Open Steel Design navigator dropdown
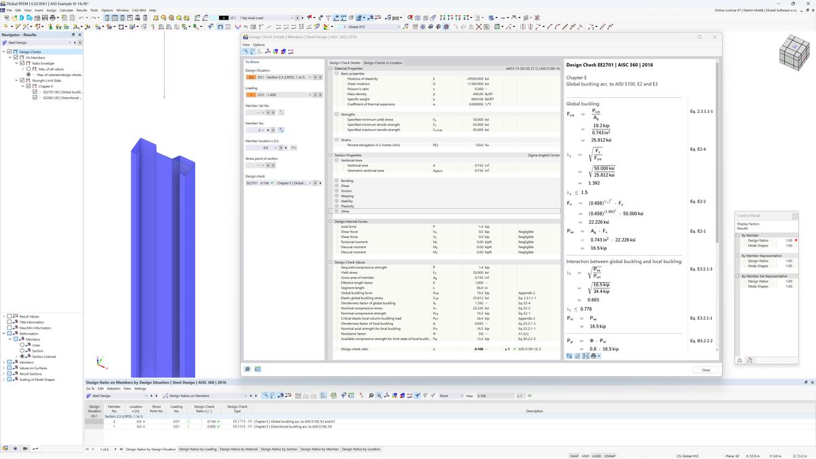 [x=69, y=43]
